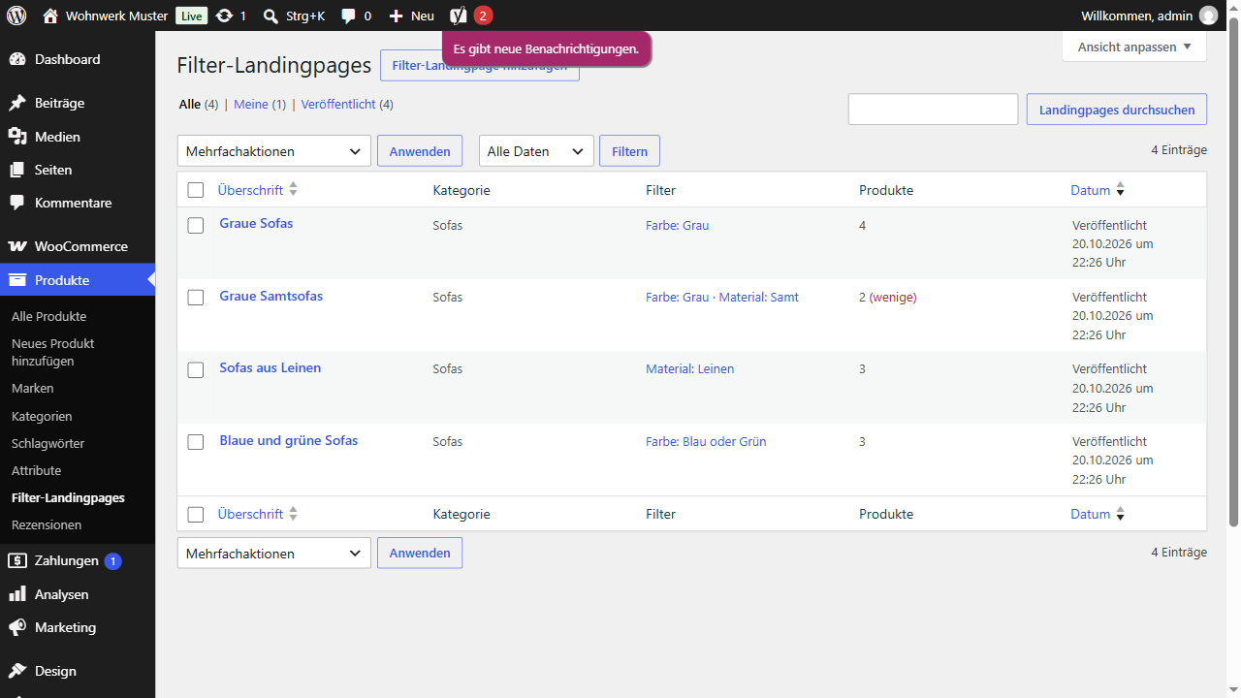Click the red notification badge showing 2

(483, 16)
